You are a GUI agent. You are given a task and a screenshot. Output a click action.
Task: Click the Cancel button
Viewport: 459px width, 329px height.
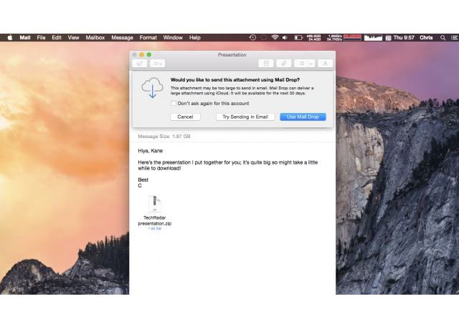click(x=185, y=117)
